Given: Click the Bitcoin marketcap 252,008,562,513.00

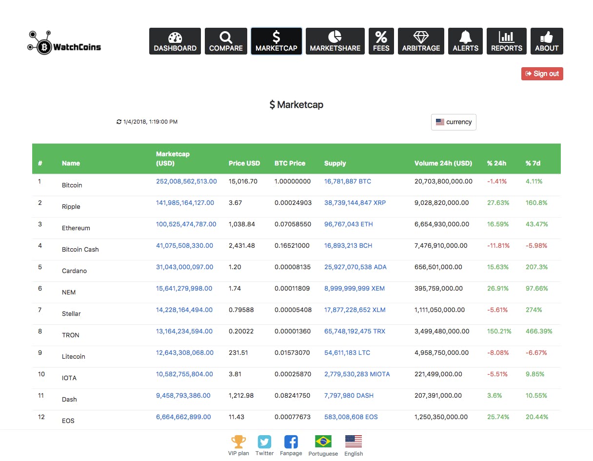Looking at the screenshot, I should click(x=186, y=181).
